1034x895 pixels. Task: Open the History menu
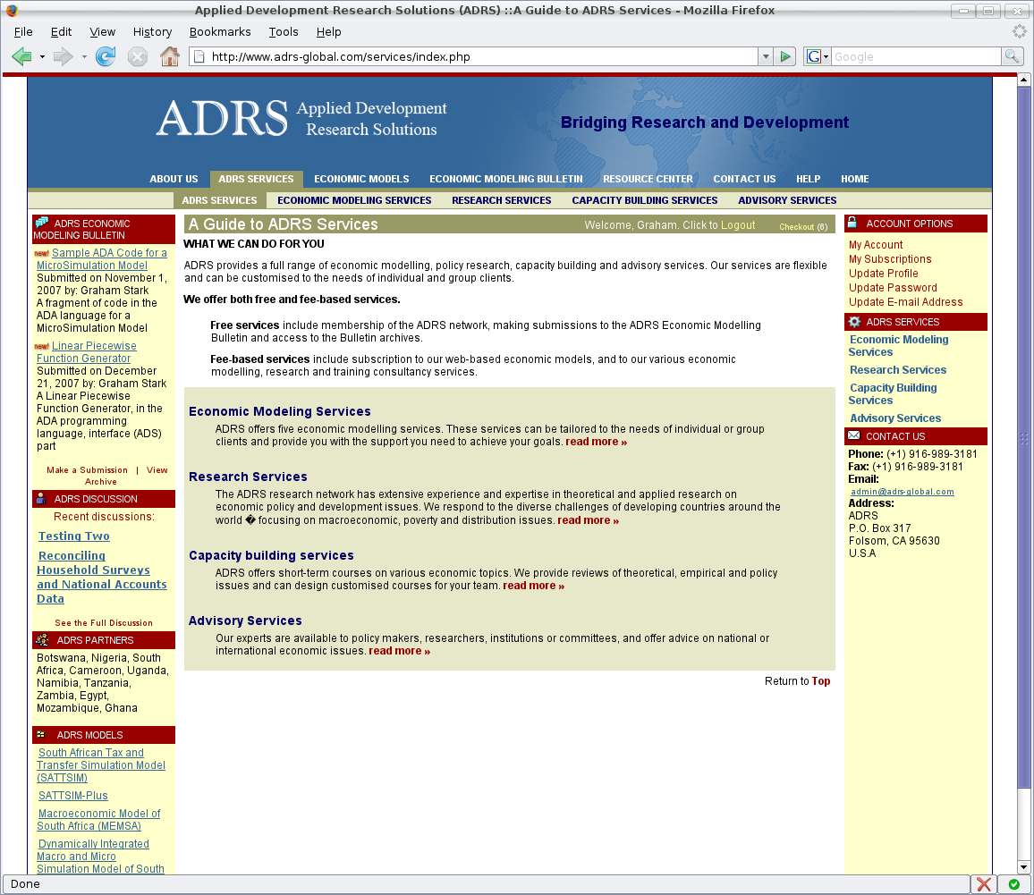(152, 31)
